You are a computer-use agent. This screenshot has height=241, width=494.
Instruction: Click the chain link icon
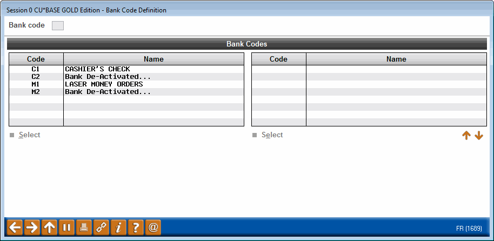pyautogui.click(x=101, y=227)
